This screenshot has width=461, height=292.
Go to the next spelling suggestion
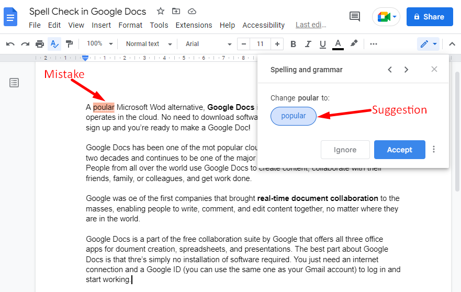click(406, 70)
